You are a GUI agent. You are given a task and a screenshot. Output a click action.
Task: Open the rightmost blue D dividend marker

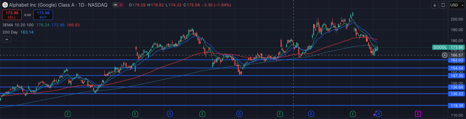click(379, 114)
